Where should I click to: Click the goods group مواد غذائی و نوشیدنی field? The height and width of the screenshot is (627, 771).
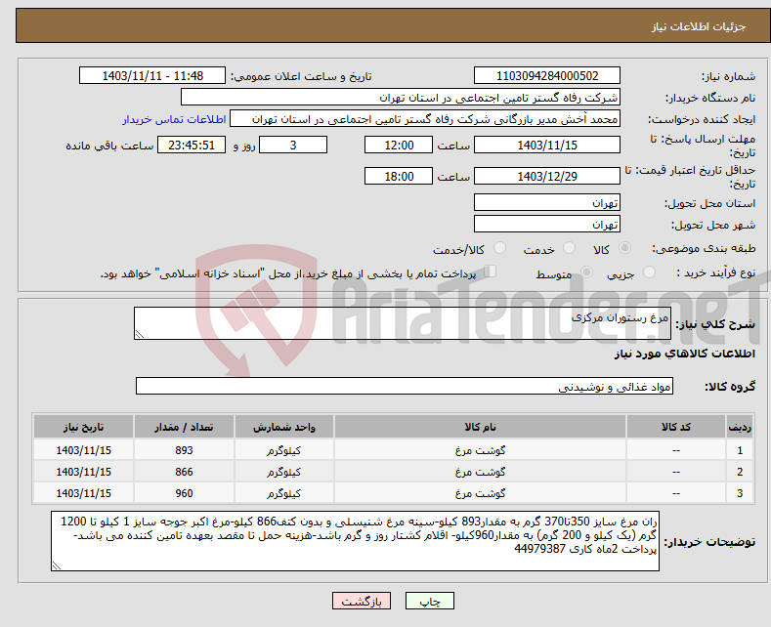(x=405, y=386)
